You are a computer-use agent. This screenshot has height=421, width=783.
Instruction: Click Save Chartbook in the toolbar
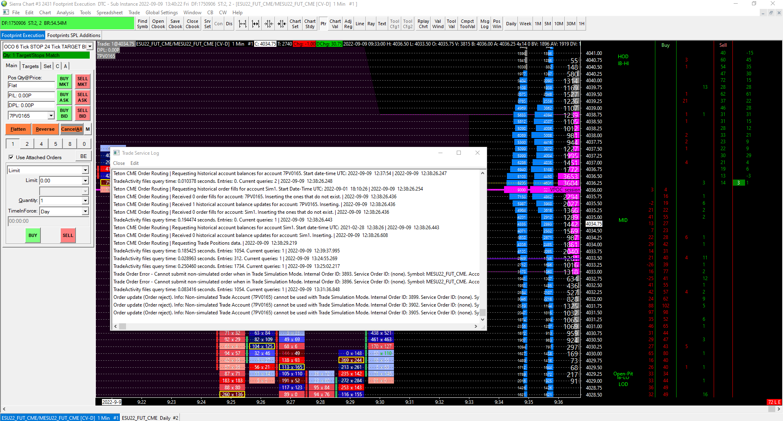[x=175, y=24]
